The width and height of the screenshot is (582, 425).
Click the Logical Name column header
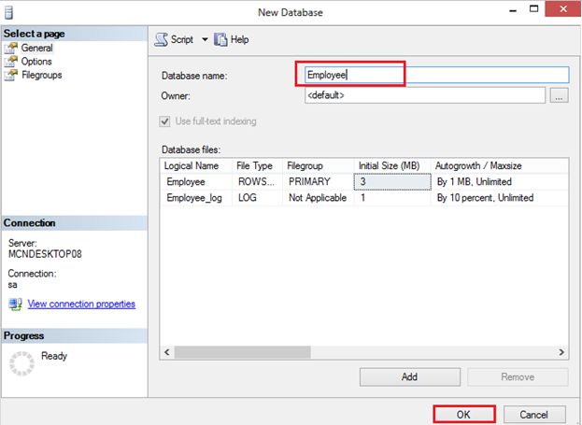(196, 165)
